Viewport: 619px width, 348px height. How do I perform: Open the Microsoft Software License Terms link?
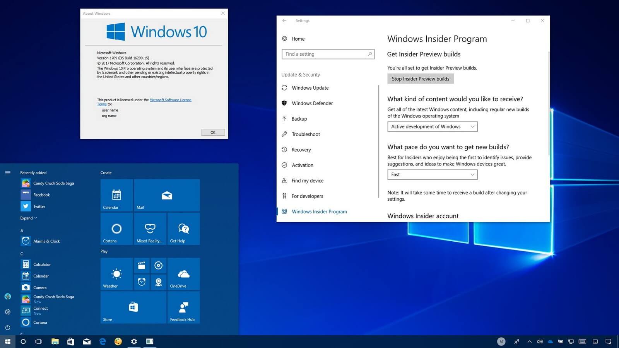point(170,100)
